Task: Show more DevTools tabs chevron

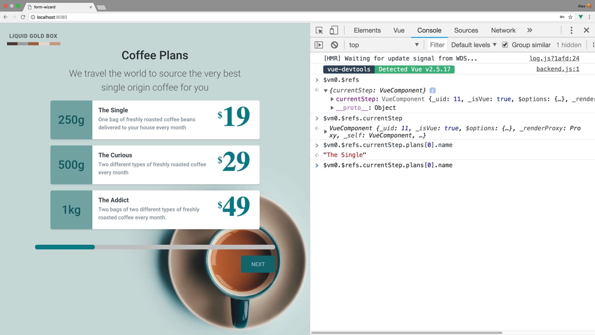Action: point(529,30)
